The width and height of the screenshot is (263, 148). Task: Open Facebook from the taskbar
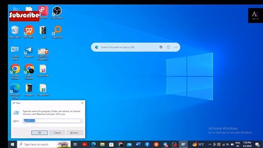(147, 144)
